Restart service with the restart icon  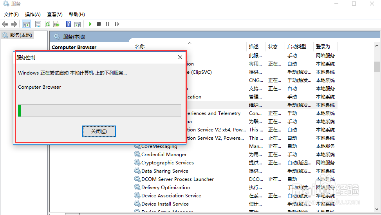(117, 24)
